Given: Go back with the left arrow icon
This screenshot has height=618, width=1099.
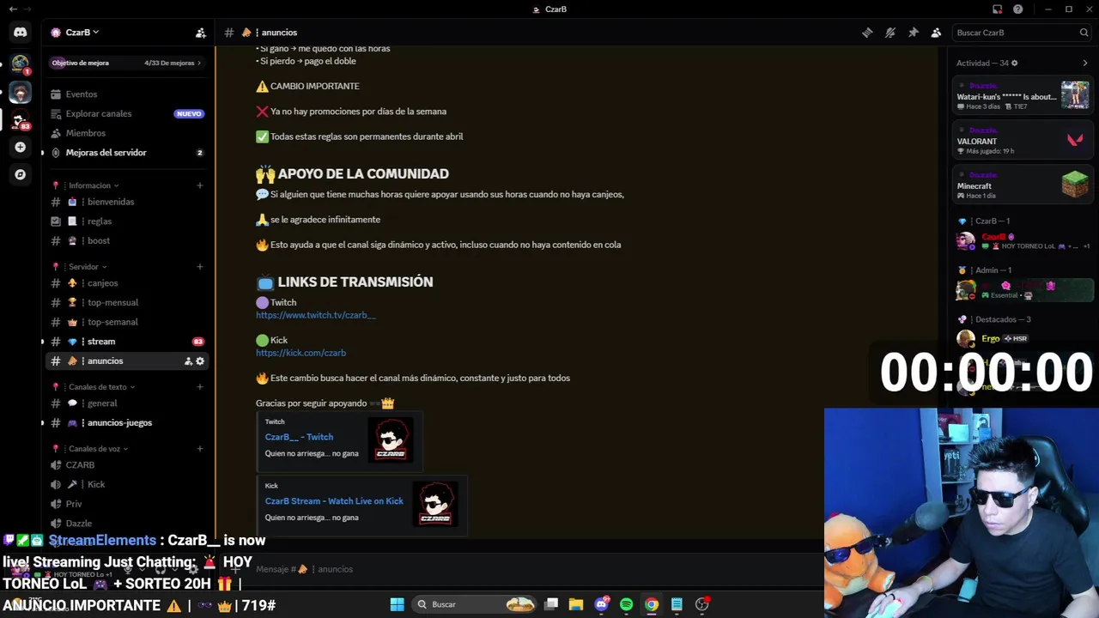Looking at the screenshot, I should (x=12, y=9).
